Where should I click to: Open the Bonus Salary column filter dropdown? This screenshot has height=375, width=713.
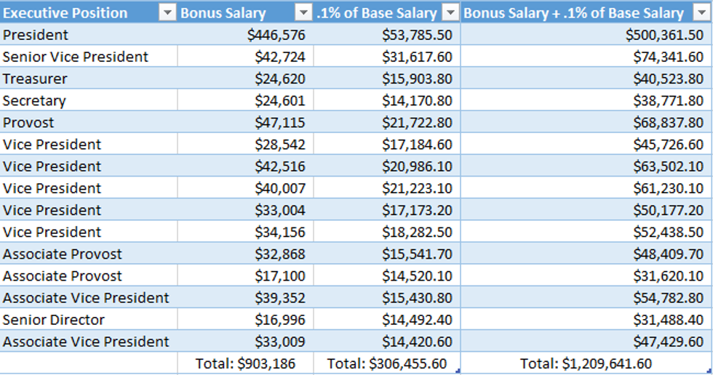click(x=303, y=13)
